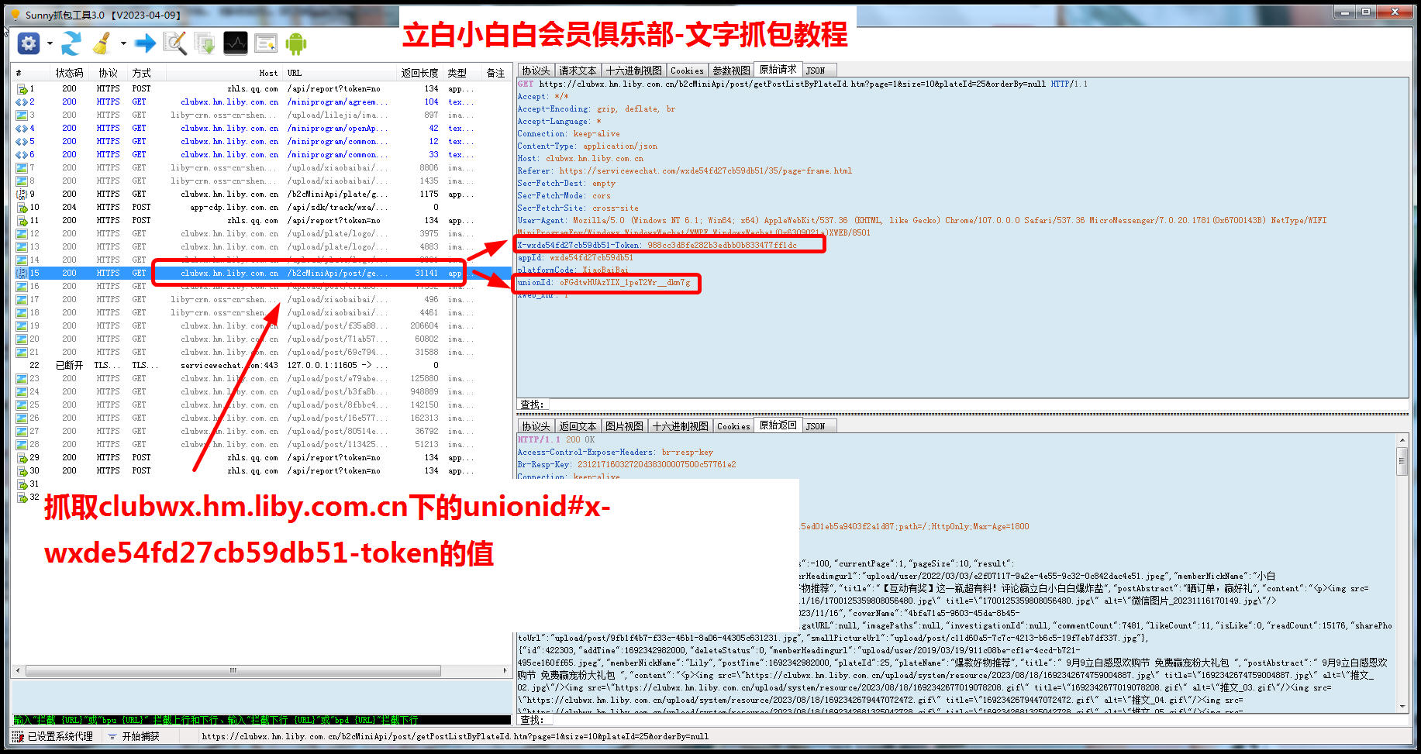Open the blue gear settings icon
Image resolution: width=1421 pixels, height=754 pixels.
pos(29,43)
